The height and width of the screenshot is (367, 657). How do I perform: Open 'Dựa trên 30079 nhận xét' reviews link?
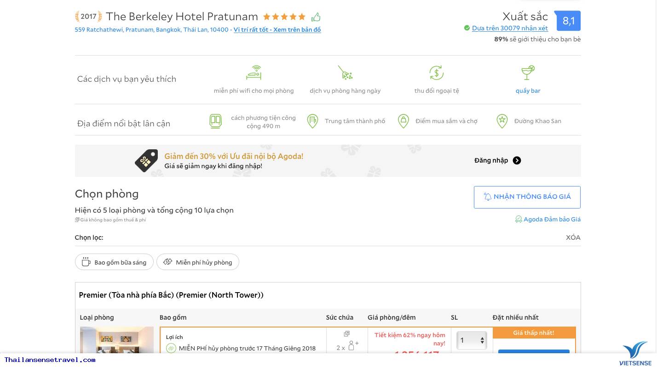coord(510,28)
